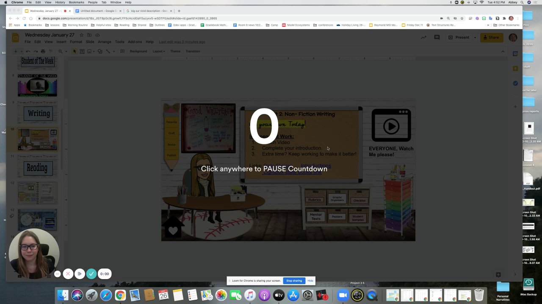Open the Friday Dec 11 bookmark
Viewport: 542px width, 304px height.
coord(412,25)
